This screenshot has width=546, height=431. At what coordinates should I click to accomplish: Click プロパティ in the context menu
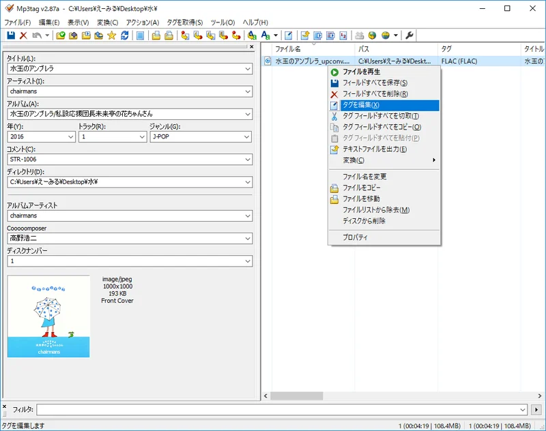tap(355, 237)
